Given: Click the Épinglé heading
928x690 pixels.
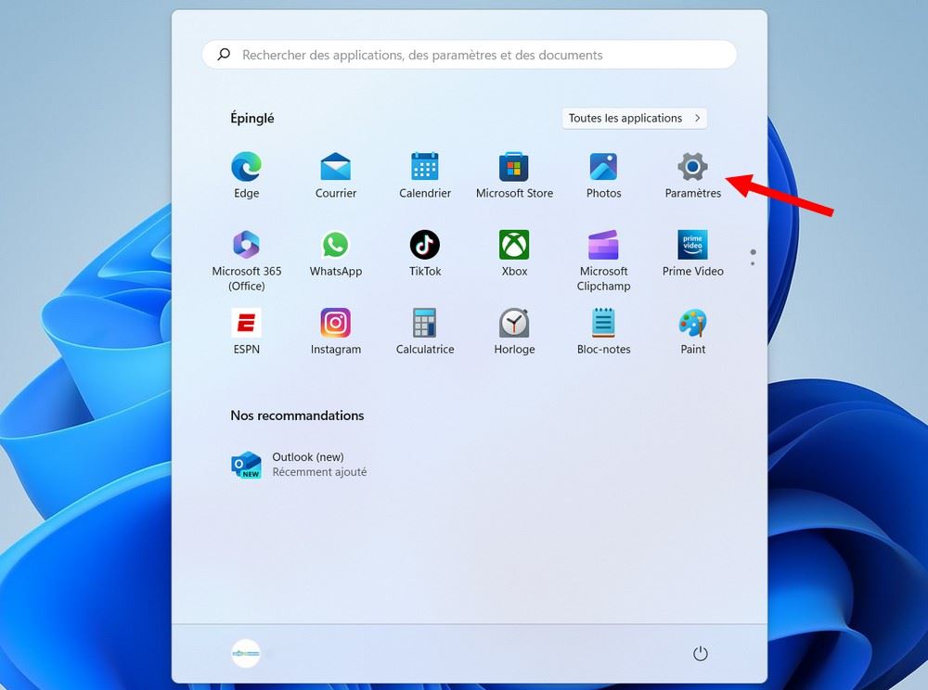Looking at the screenshot, I should point(252,119).
